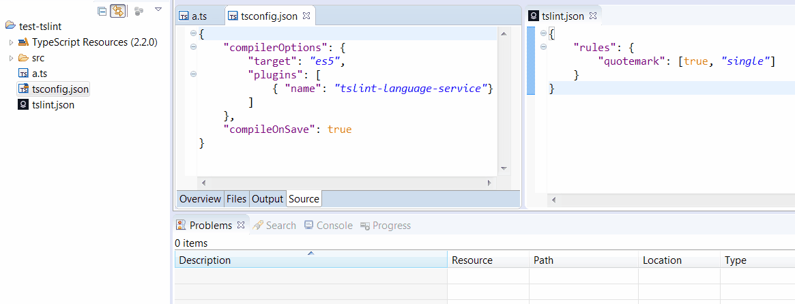This screenshot has width=795, height=304.
Task: Click the test-tslint project folder icon
Action: click(10, 27)
